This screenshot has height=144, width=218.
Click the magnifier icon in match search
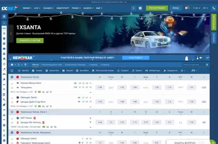click(207, 65)
